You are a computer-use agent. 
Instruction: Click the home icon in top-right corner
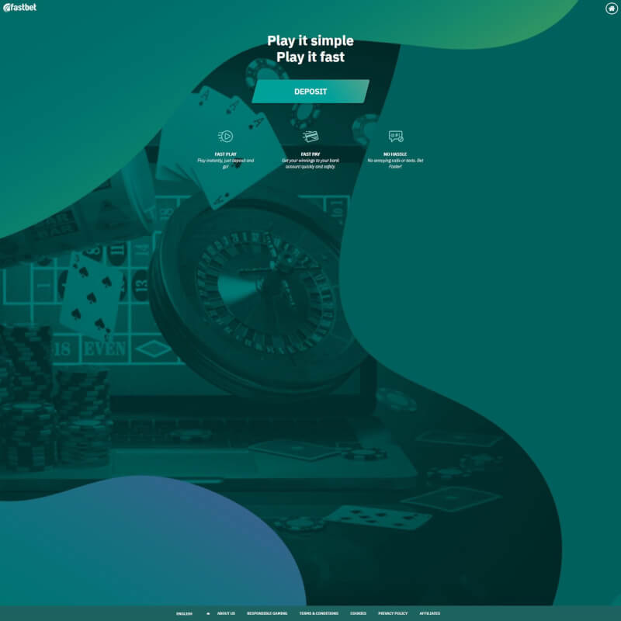(611, 9)
